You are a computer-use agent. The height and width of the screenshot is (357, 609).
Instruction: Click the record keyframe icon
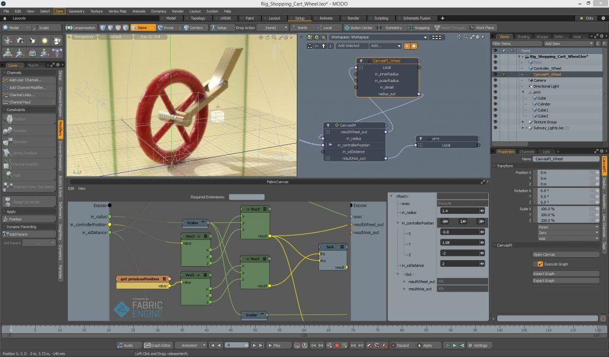(x=337, y=345)
